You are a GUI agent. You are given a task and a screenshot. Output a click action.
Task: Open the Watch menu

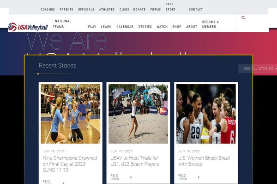tap(162, 27)
